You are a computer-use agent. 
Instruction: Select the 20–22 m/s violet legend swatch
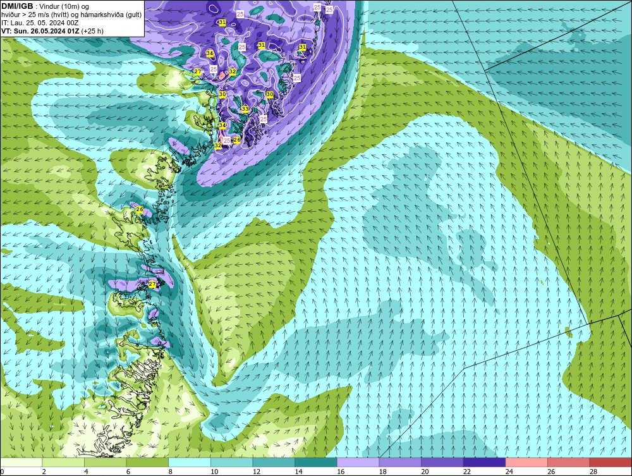(x=442, y=462)
